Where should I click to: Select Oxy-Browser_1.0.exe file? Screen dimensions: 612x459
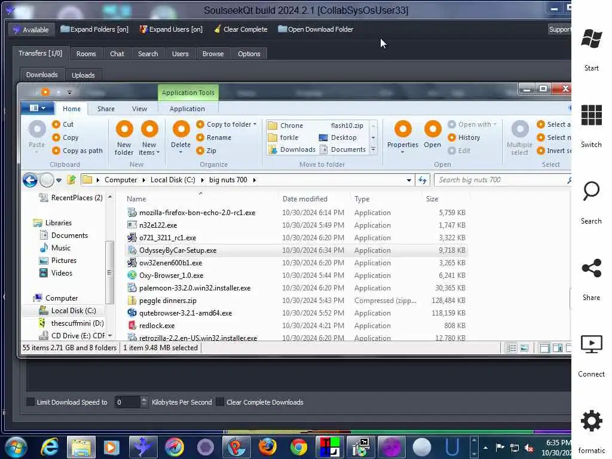(x=172, y=276)
